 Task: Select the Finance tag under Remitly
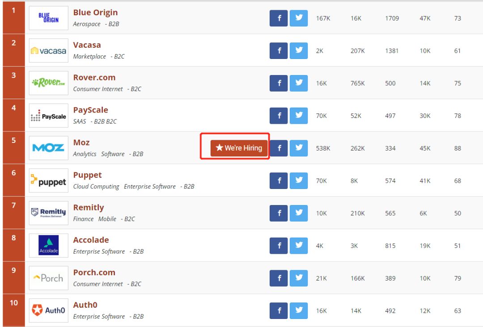(x=83, y=219)
